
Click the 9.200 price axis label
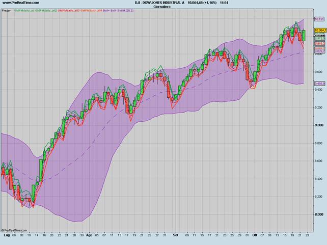point(319,107)
